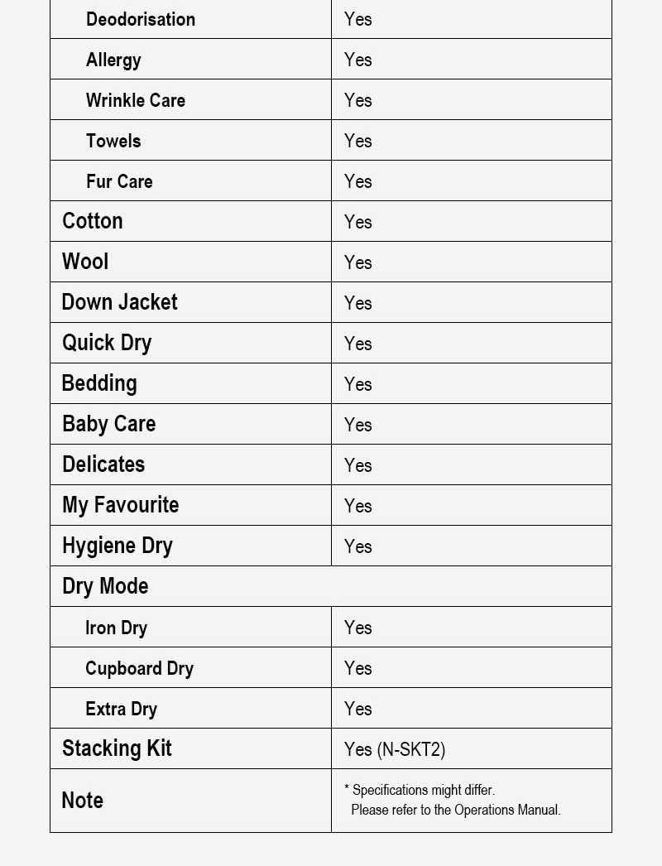Click the Wrinkle Care label
The width and height of the screenshot is (662, 866).
pyautogui.click(x=136, y=100)
